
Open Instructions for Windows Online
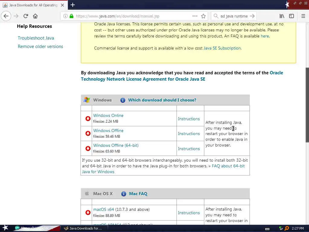(x=189, y=119)
